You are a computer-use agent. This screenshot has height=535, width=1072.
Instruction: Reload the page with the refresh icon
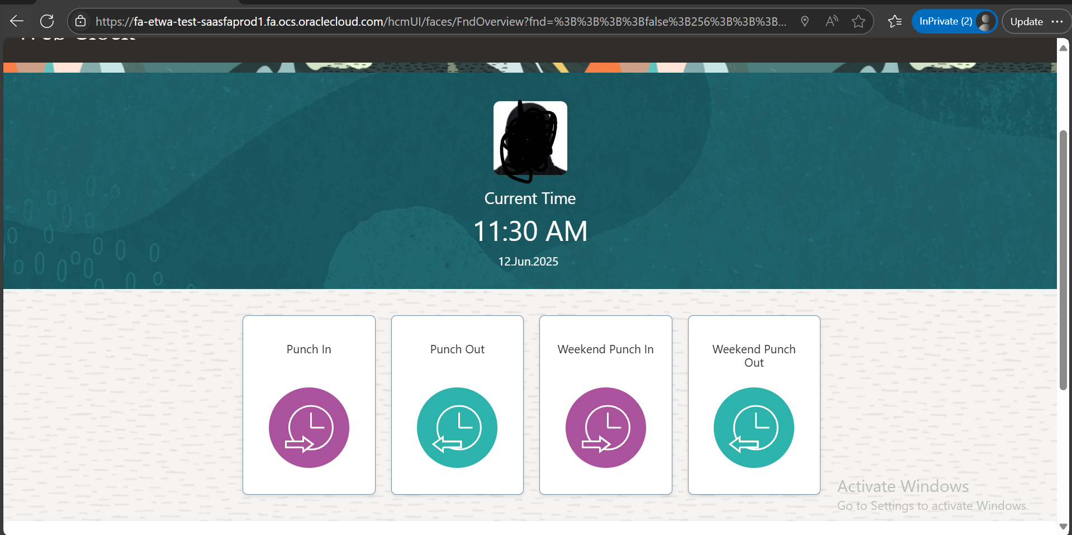pos(47,21)
